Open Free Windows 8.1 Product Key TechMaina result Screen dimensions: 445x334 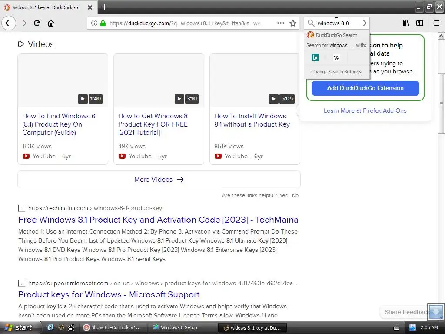tap(158, 220)
